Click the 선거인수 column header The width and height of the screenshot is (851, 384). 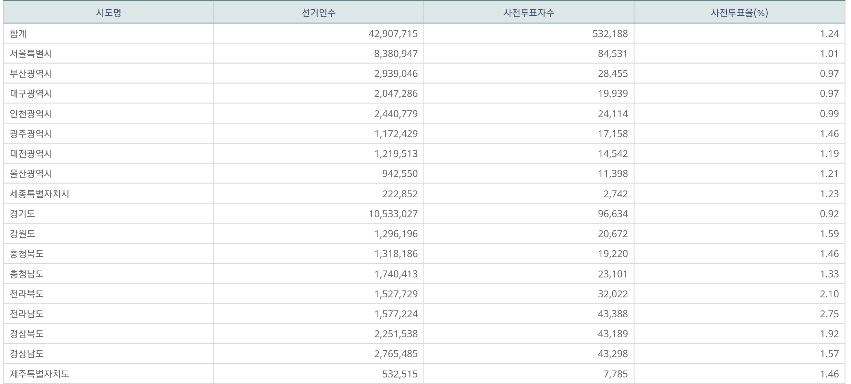click(x=319, y=13)
